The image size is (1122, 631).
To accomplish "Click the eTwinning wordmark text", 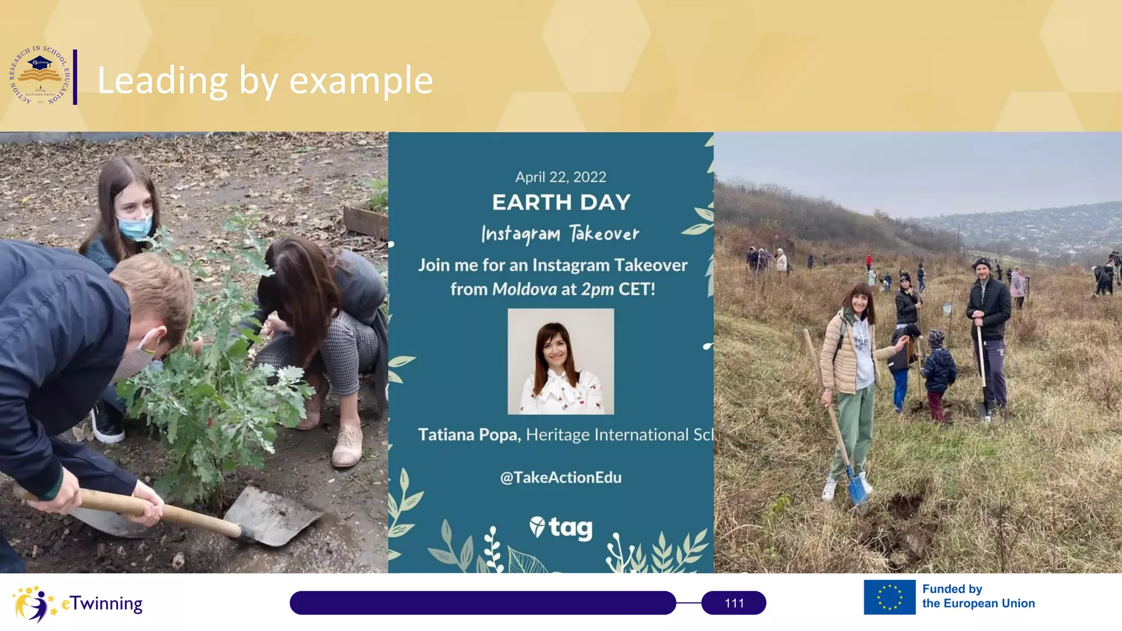I will coord(102,604).
